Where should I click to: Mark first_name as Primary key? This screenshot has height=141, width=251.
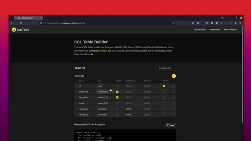164,92
